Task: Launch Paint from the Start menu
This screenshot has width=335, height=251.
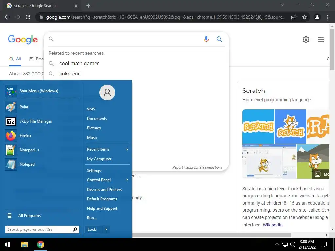Action: pyautogui.click(x=42, y=107)
